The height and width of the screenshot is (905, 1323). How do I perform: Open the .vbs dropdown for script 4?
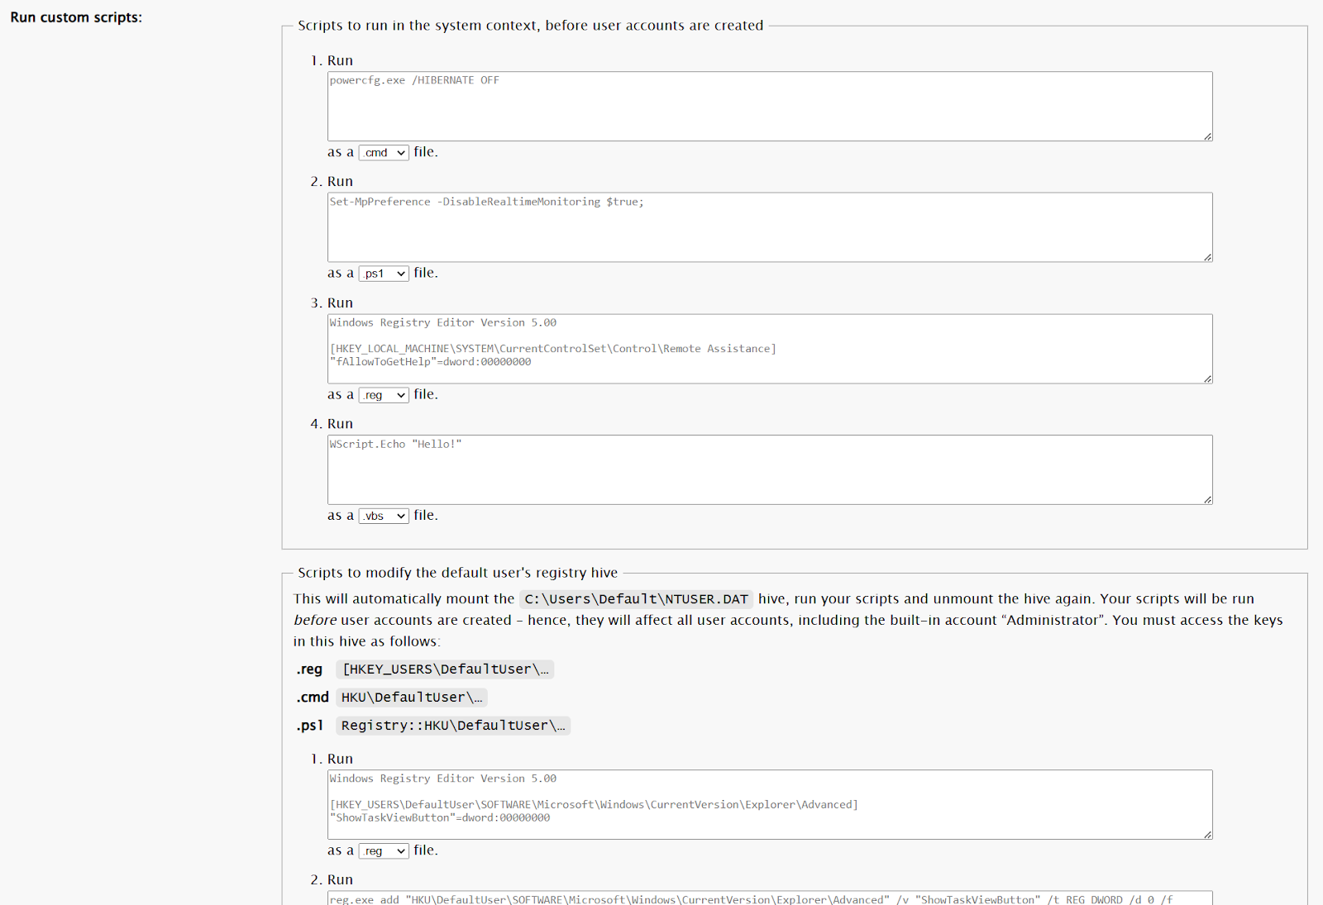click(383, 515)
